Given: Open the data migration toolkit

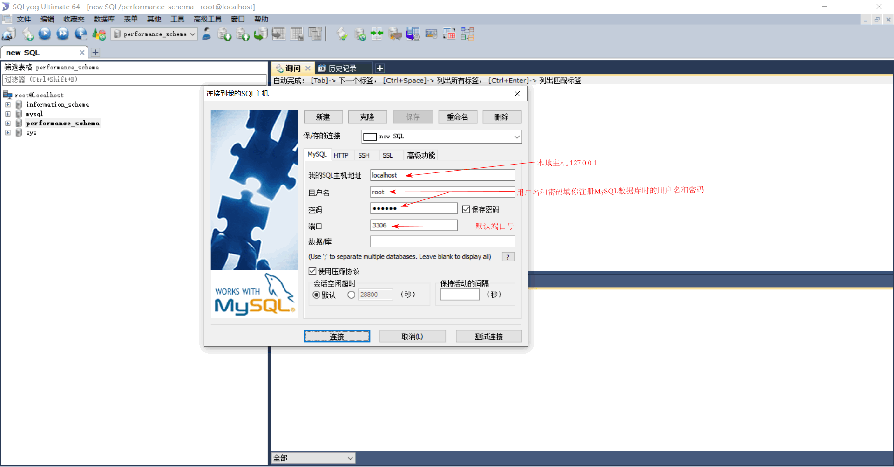Looking at the screenshot, I should (x=395, y=34).
